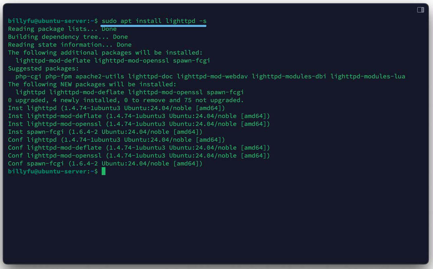Screen dimensions: 433x269
Task: Toggle the split pane icon in top-right corner
Action: pos(420,10)
